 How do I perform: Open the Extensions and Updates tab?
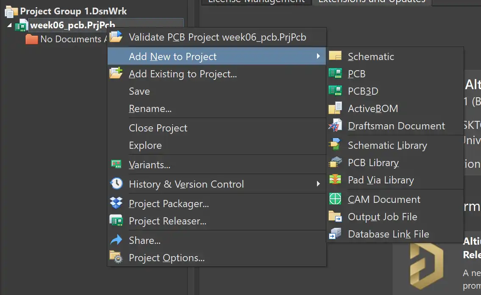(x=372, y=1)
